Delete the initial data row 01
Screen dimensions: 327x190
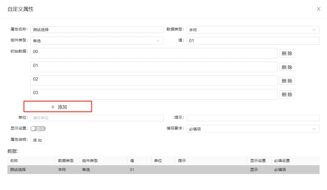tap(287, 67)
